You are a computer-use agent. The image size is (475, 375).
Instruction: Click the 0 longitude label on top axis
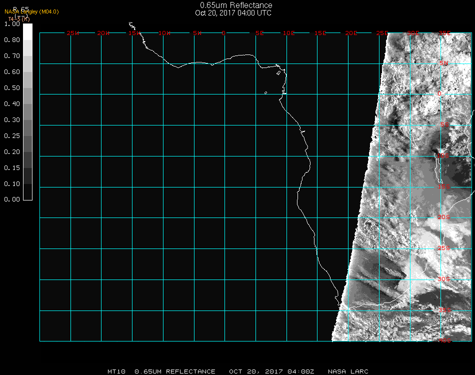click(x=223, y=33)
